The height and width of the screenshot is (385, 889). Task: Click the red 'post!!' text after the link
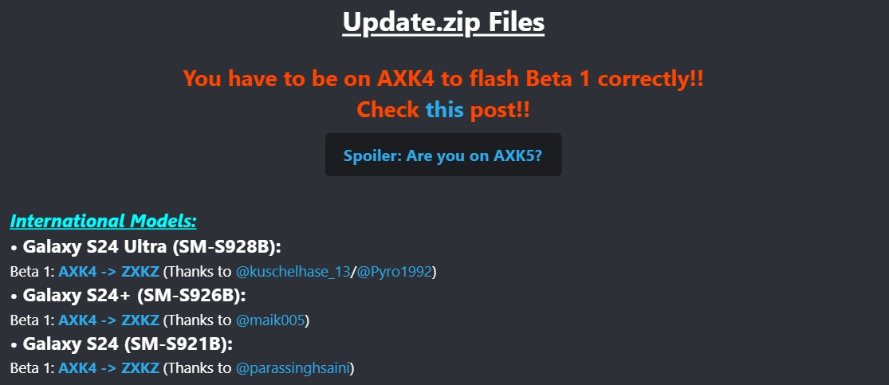499,109
